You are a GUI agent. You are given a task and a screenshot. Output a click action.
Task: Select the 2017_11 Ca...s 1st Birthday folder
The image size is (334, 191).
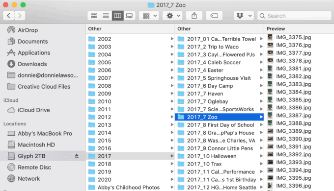point(219,180)
